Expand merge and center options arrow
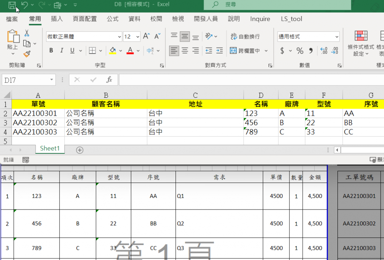The height and width of the screenshot is (260, 384). click(x=266, y=51)
